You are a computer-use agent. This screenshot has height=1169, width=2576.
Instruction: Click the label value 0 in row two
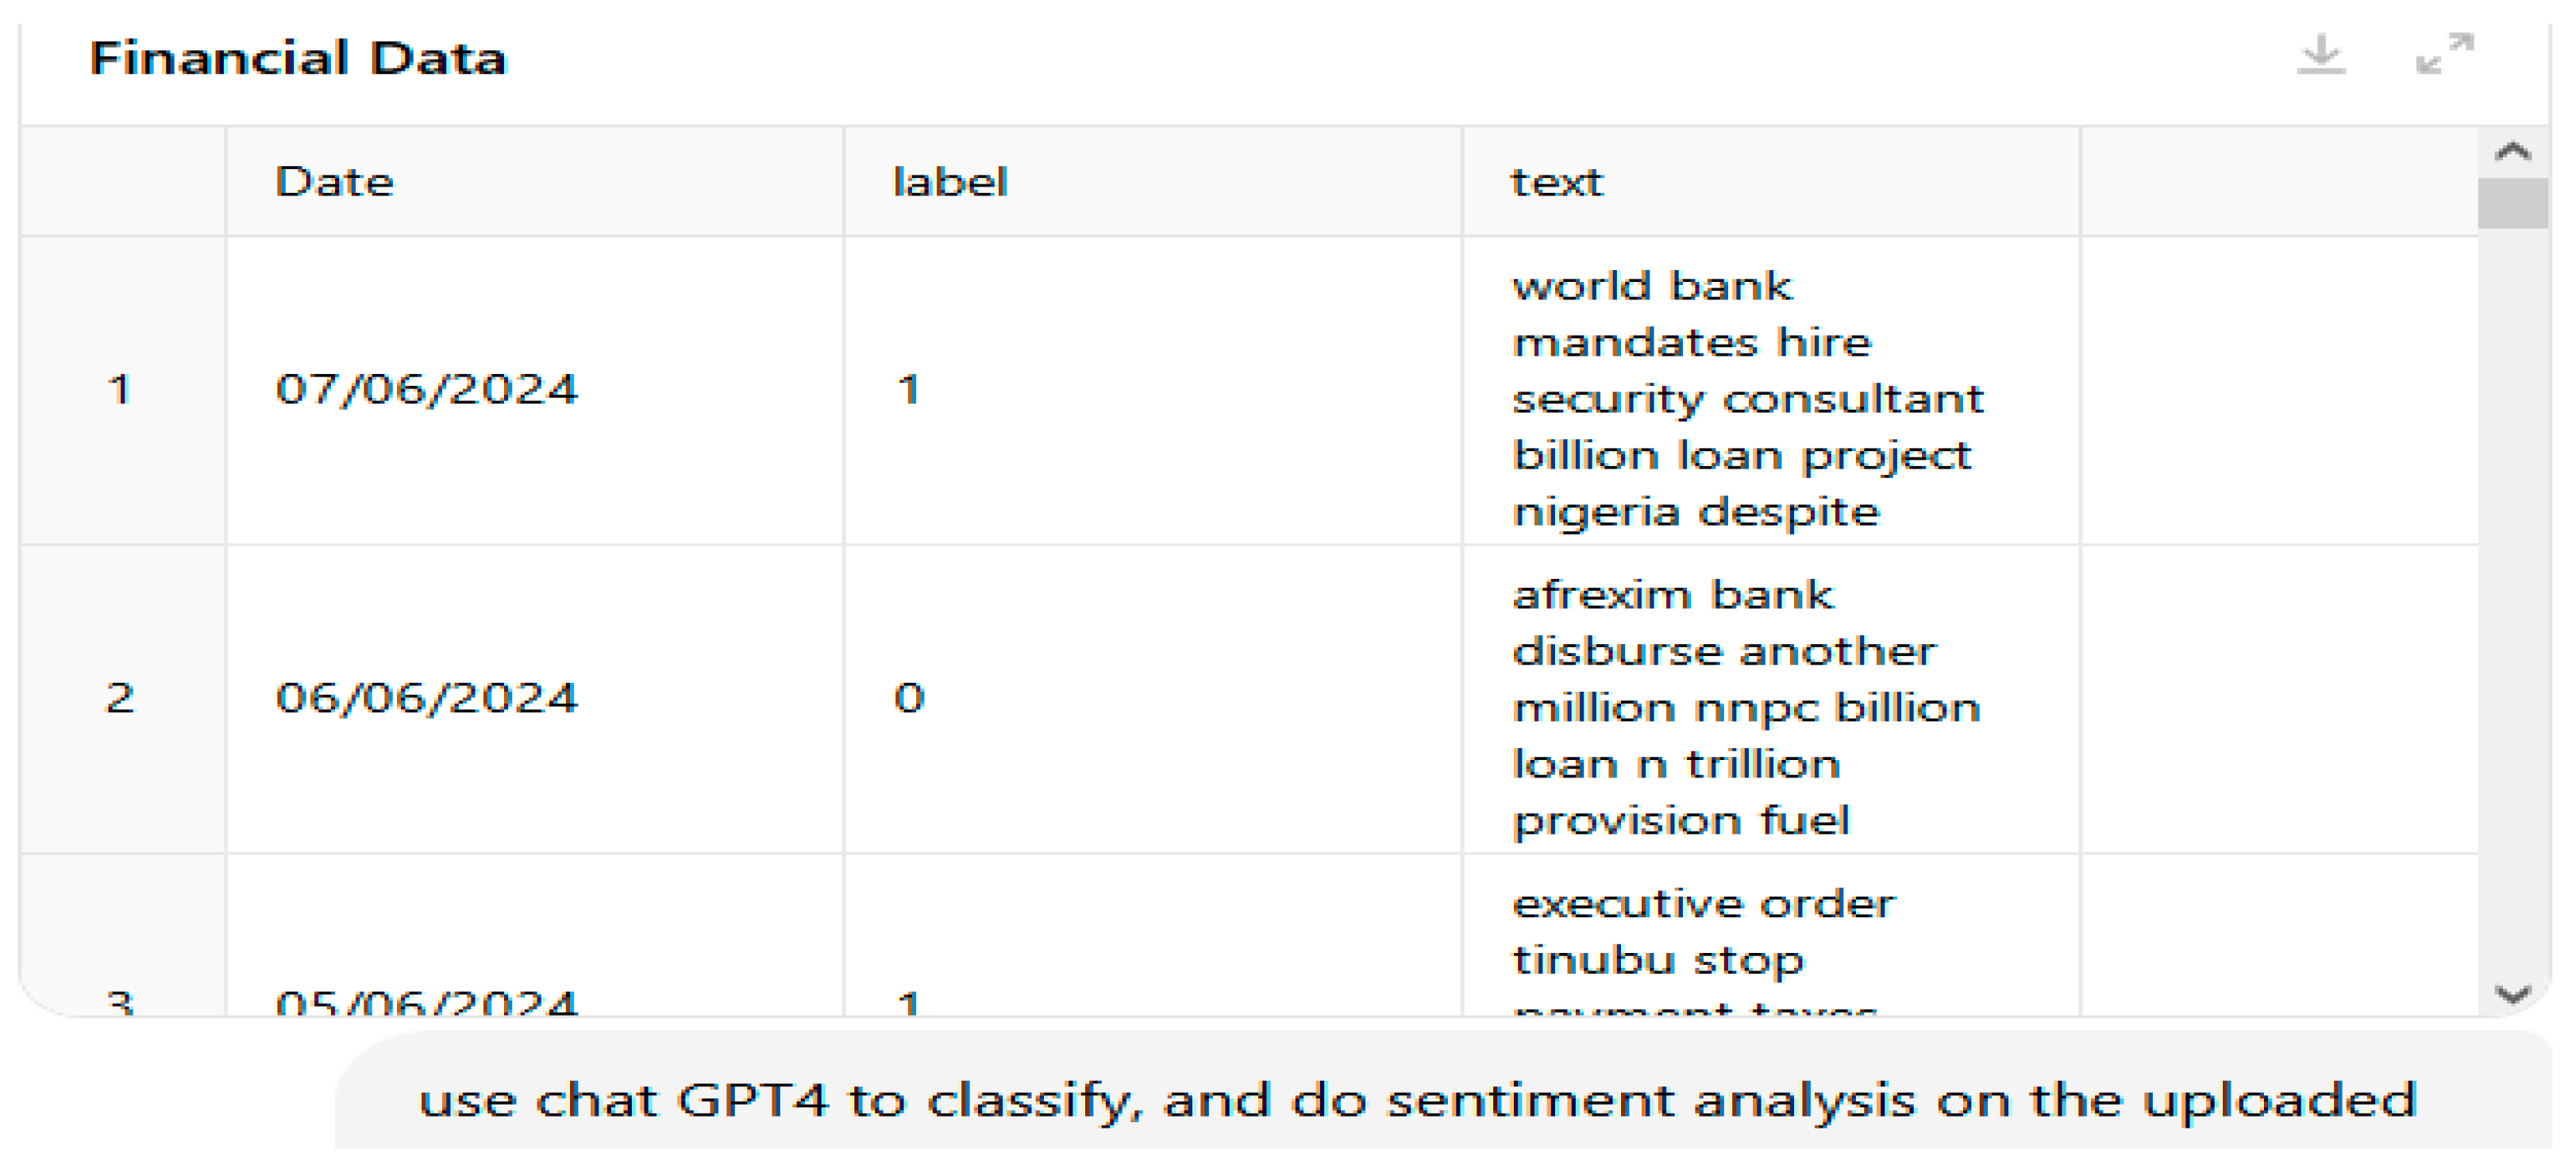[x=909, y=698]
